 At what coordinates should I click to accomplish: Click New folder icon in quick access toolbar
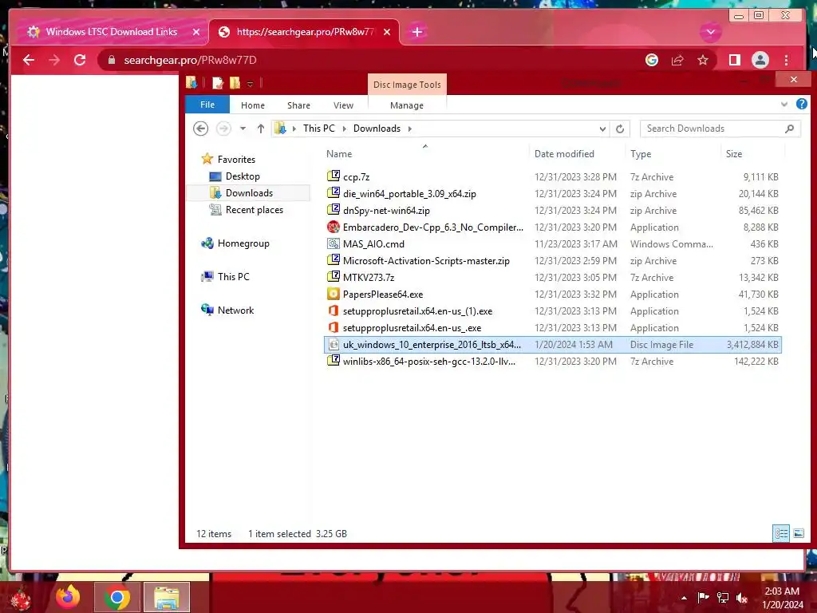(x=235, y=83)
